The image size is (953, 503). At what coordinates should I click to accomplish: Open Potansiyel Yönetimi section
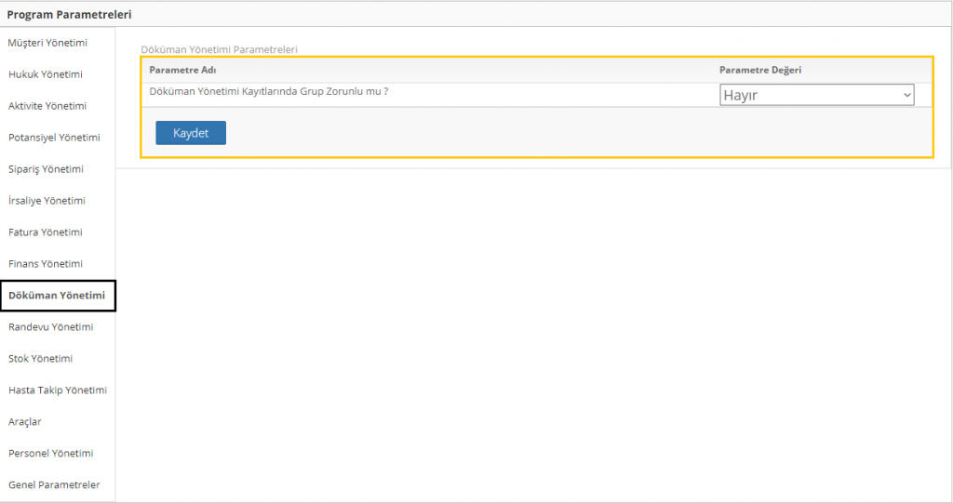coord(54,138)
